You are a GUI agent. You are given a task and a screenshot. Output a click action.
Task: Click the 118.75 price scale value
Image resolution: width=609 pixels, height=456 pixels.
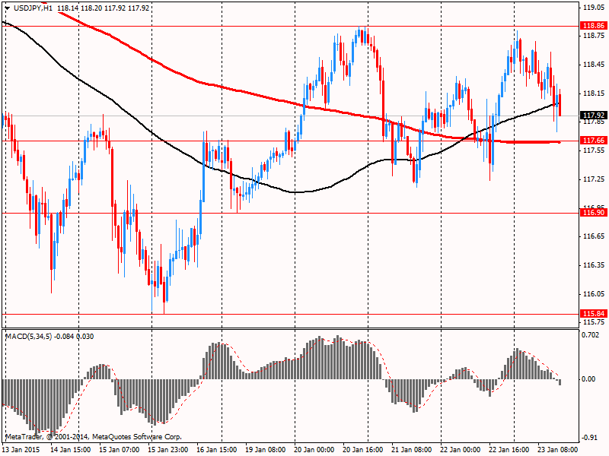pyautogui.click(x=594, y=36)
